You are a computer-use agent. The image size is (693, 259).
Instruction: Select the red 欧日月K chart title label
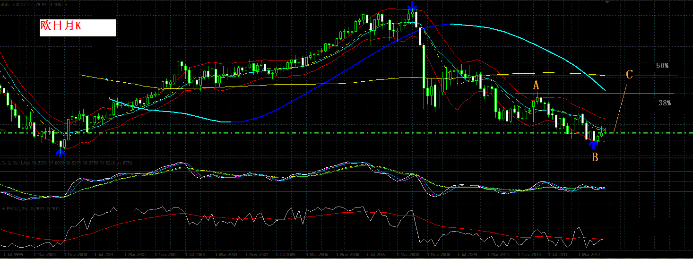click(61, 26)
